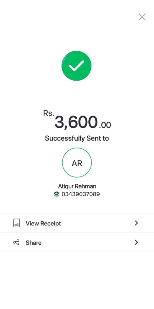Screen dimensions: 154x309
Task: Click the Easypaisa logo beside the number
Action: [56, 194]
